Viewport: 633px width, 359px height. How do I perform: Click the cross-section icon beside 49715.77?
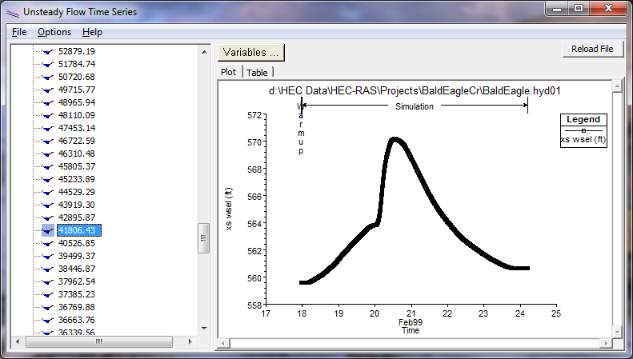tap(48, 90)
